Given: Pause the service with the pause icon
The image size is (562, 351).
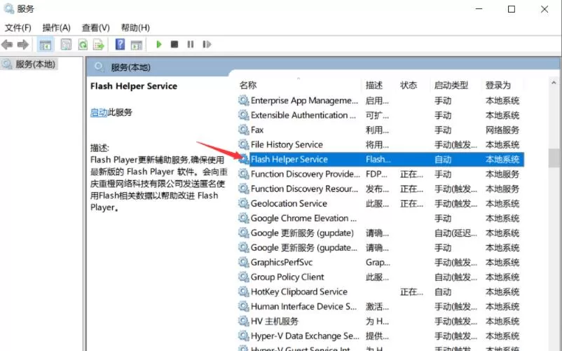Looking at the screenshot, I should pos(191,44).
